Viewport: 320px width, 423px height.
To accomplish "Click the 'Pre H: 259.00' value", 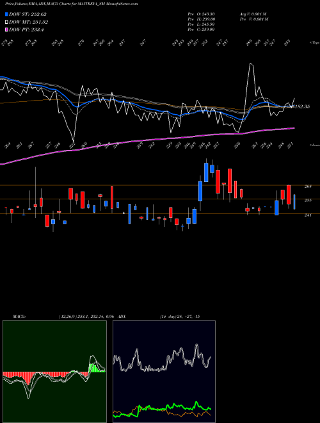I will (x=201, y=19).
